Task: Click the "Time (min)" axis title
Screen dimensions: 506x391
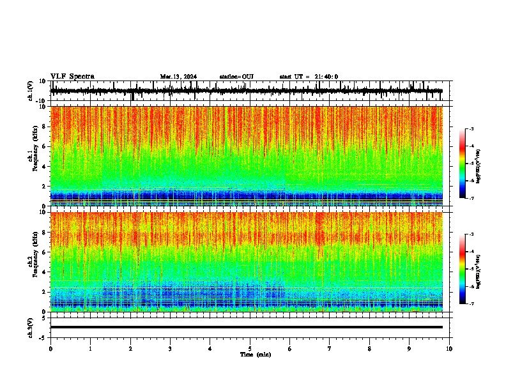Action: (x=256, y=355)
